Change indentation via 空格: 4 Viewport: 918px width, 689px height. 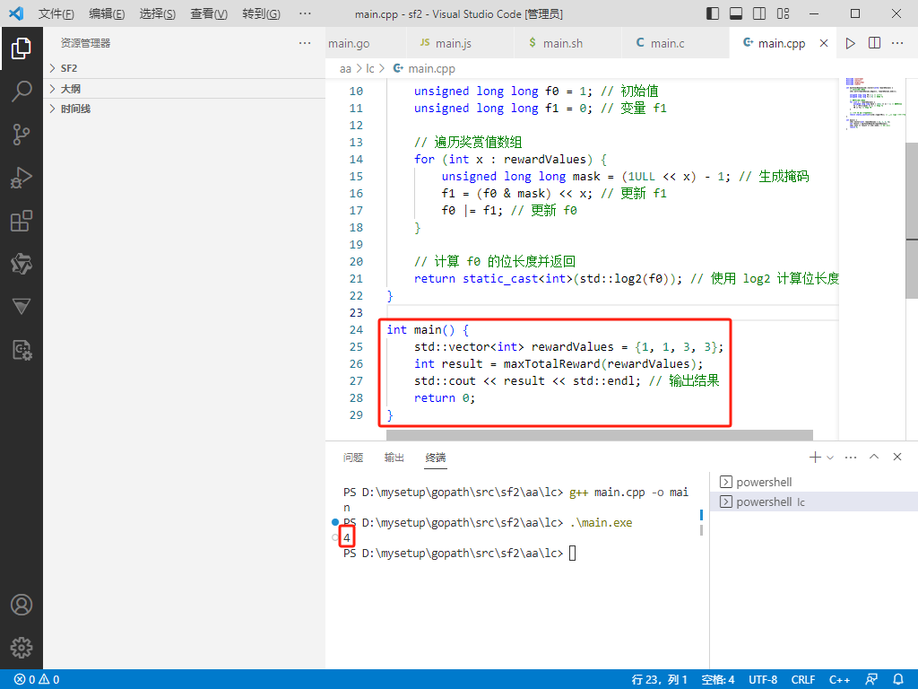coord(718,680)
